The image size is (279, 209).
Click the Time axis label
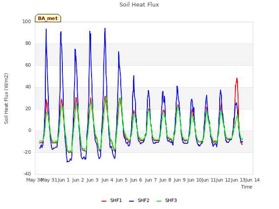tap(247, 187)
